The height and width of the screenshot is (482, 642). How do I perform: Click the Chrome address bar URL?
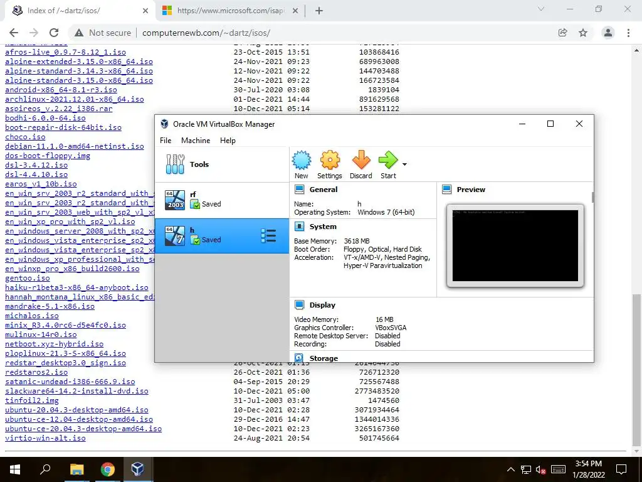206,33
